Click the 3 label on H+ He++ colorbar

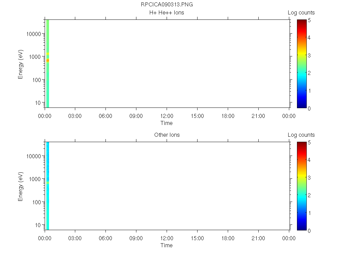pos(309,55)
